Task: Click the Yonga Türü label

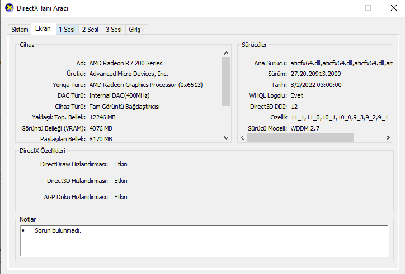Action: click(x=69, y=85)
